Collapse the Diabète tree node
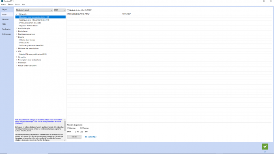Screen dimensions: 274x154 coord(17,37)
